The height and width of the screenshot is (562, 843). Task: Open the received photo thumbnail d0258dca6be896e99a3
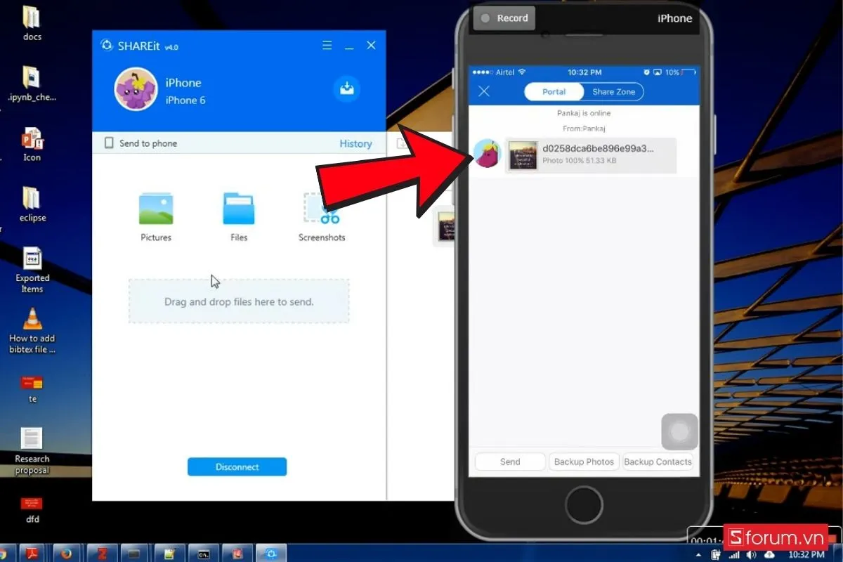tap(522, 155)
